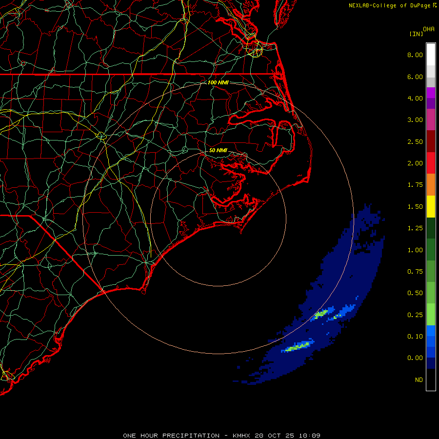Click the 1.75 legend value

[415, 185]
